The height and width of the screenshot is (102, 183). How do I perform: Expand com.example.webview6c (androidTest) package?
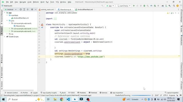(x=9, y=29)
